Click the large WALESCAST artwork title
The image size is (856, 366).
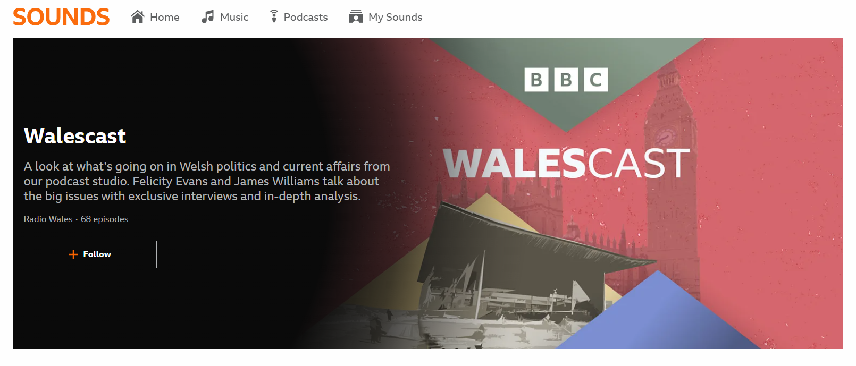click(566, 164)
